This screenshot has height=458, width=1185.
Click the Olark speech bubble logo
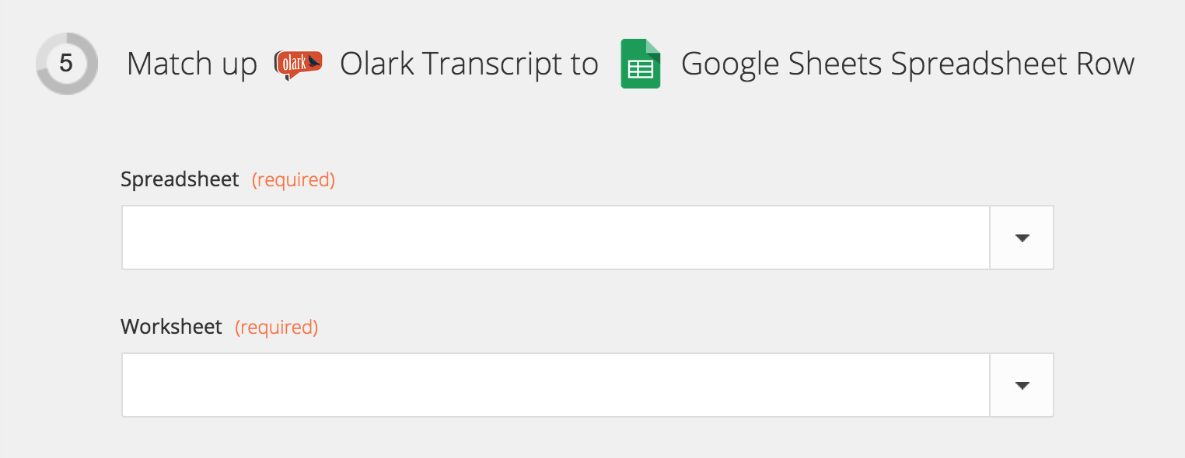pyautogui.click(x=297, y=65)
